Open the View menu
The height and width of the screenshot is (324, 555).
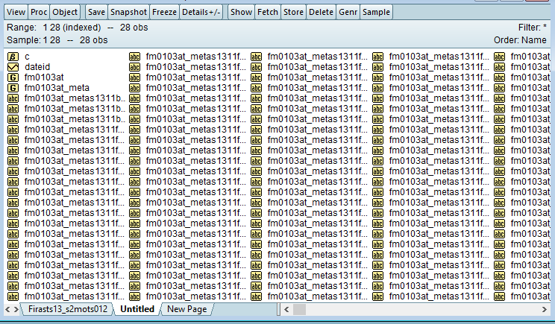click(16, 12)
